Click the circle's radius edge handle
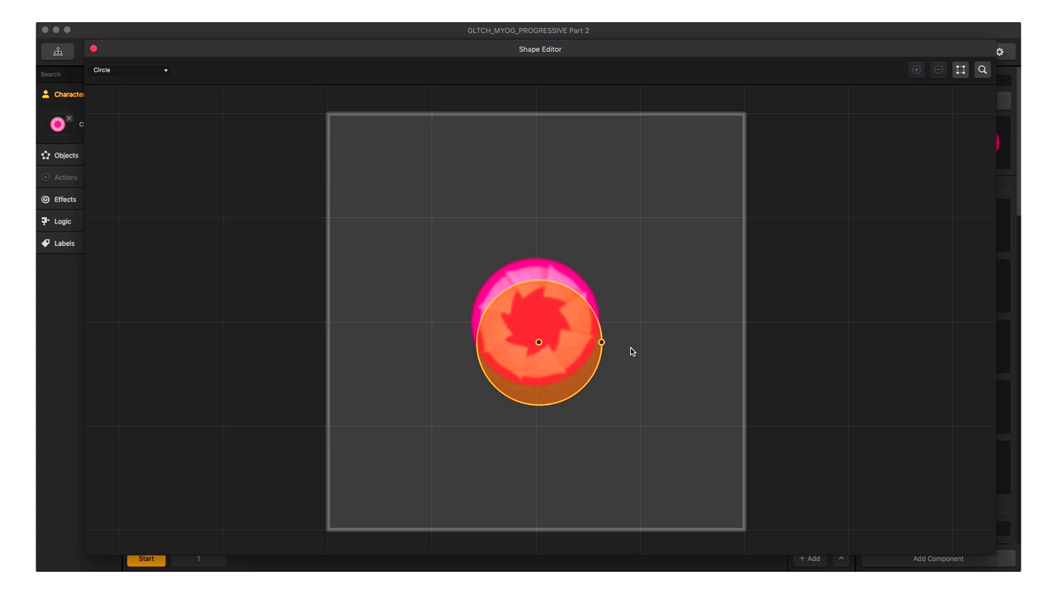Image resolution: width=1057 pixels, height=594 pixels. [x=601, y=342]
